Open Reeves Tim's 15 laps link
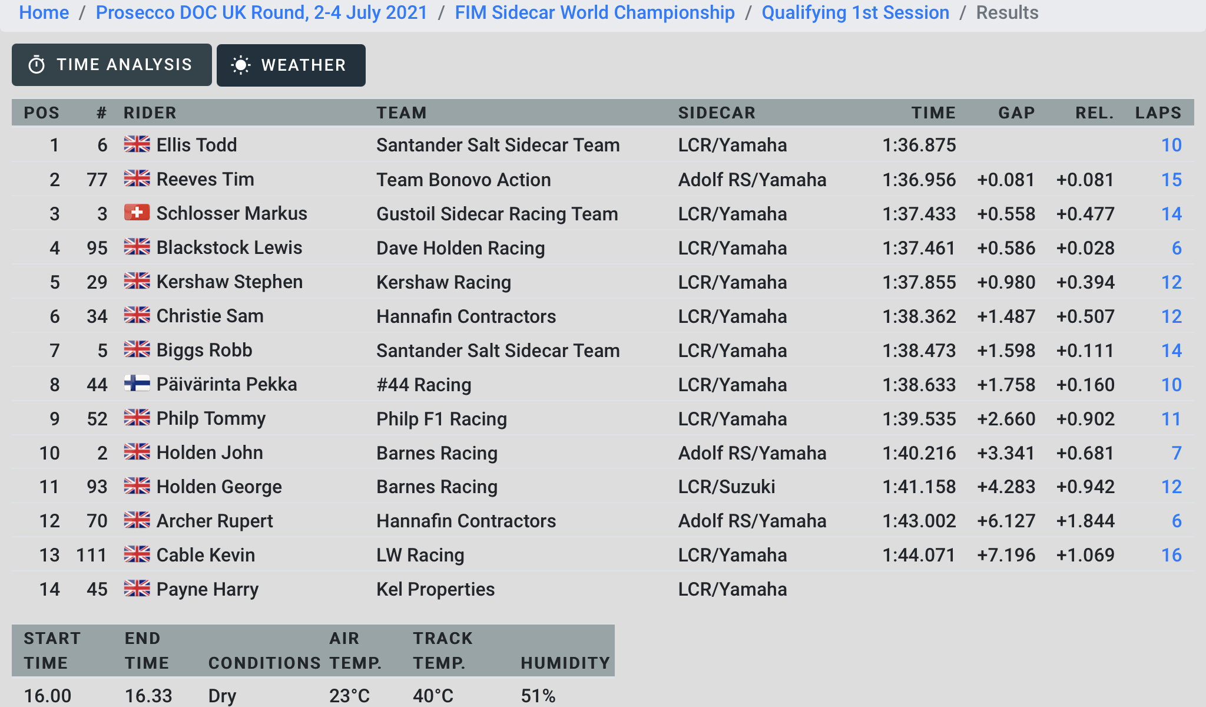The height and width of the screenshot is (707, 1206). coord(1171,180)
